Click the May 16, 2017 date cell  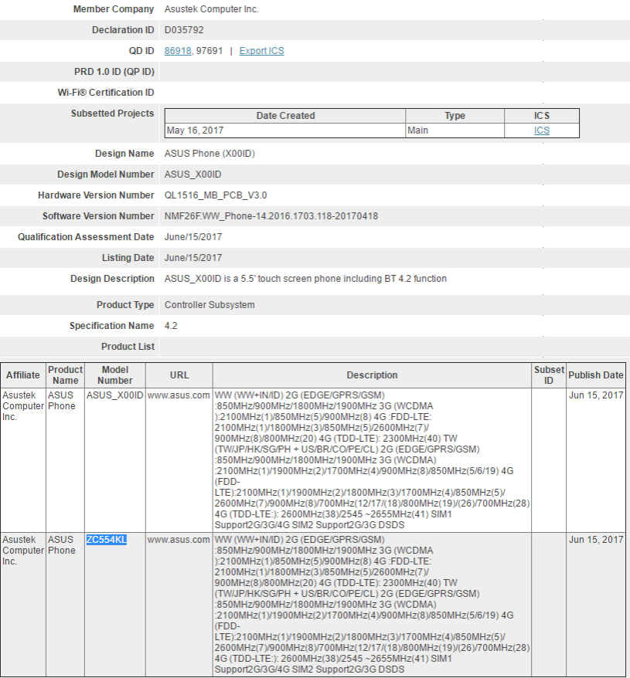click(x=195, y=131)
